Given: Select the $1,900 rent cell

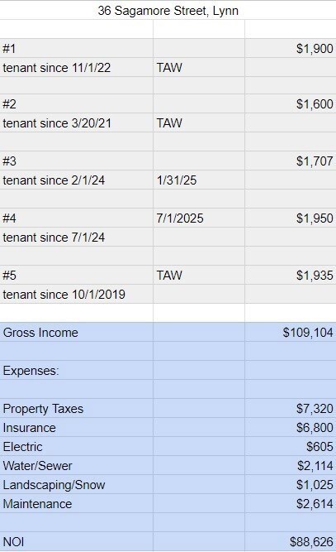Looking at the screenshot, I should 291,48.
